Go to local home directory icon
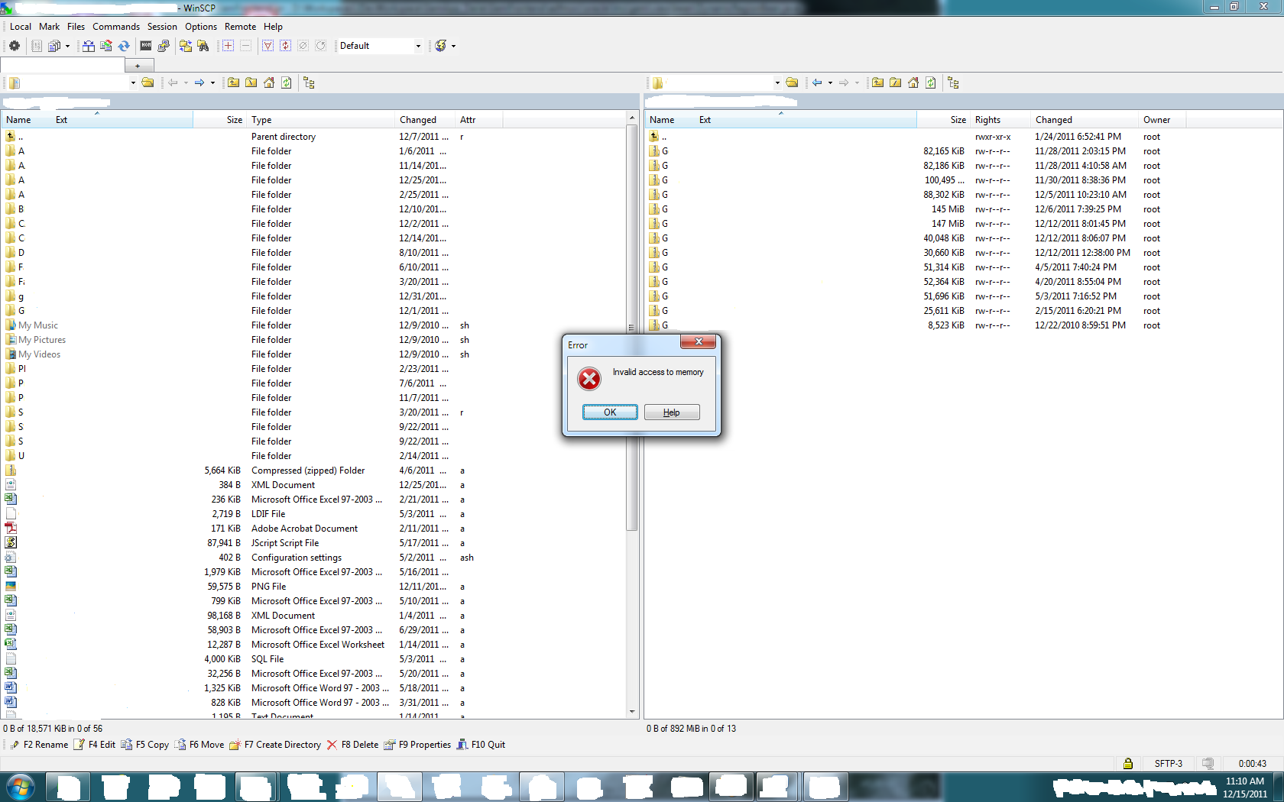The height and width of the screenshot is (802, 1284). [269, 82]
